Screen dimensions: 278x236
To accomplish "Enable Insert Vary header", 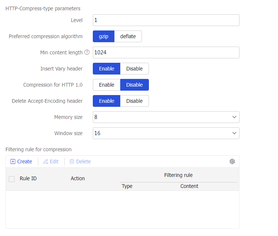I will pyautogui.click(x=106, y=69).
